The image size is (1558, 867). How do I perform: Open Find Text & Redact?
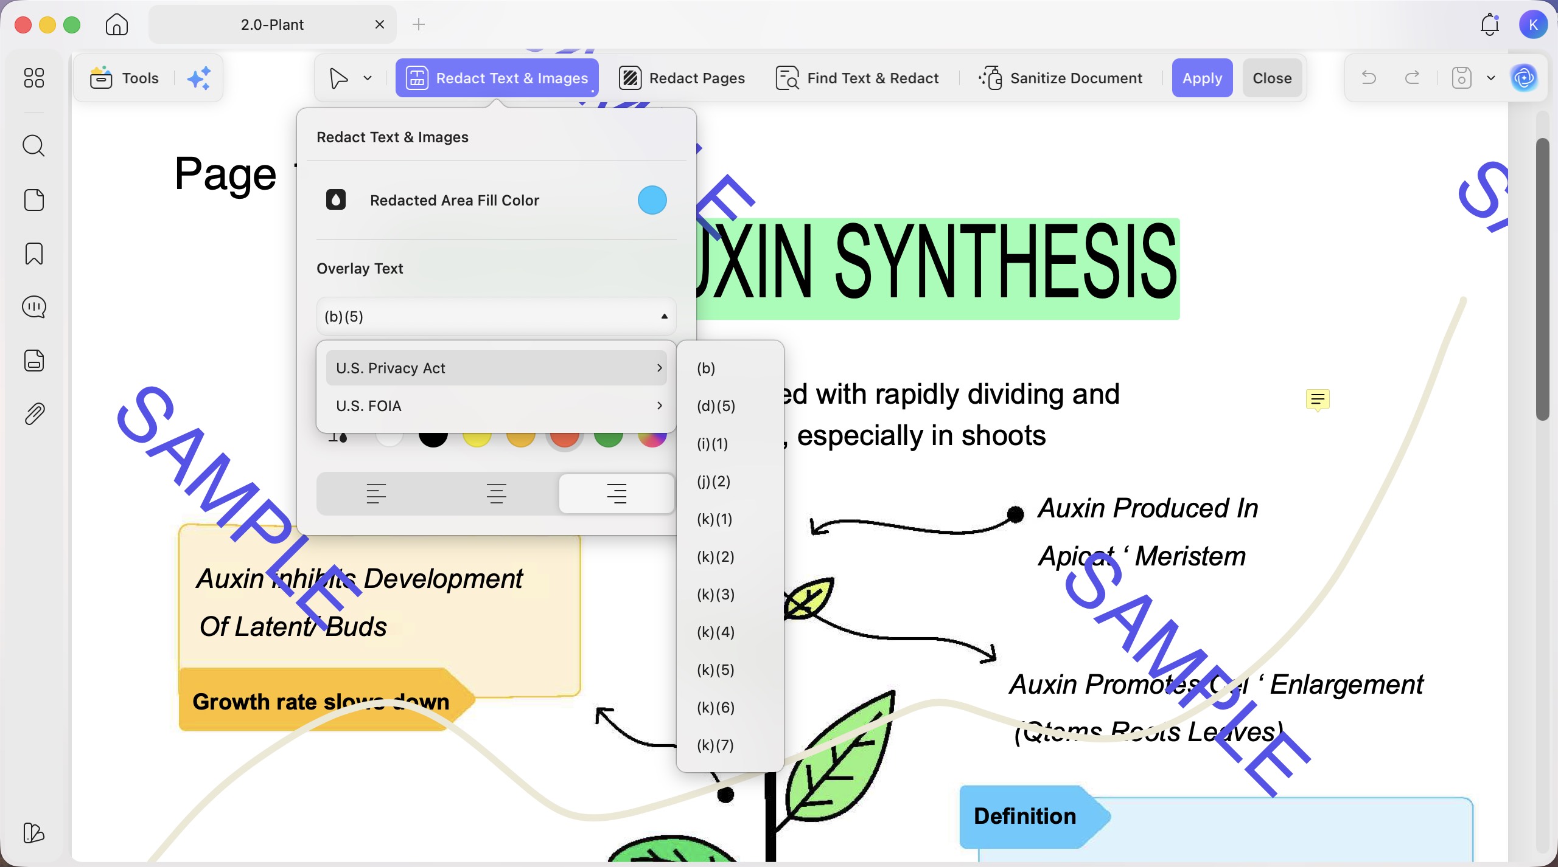tap(857, 78)
